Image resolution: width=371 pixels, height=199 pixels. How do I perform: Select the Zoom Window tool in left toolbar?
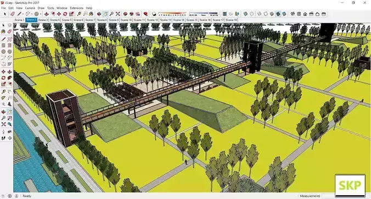(9, 118)
